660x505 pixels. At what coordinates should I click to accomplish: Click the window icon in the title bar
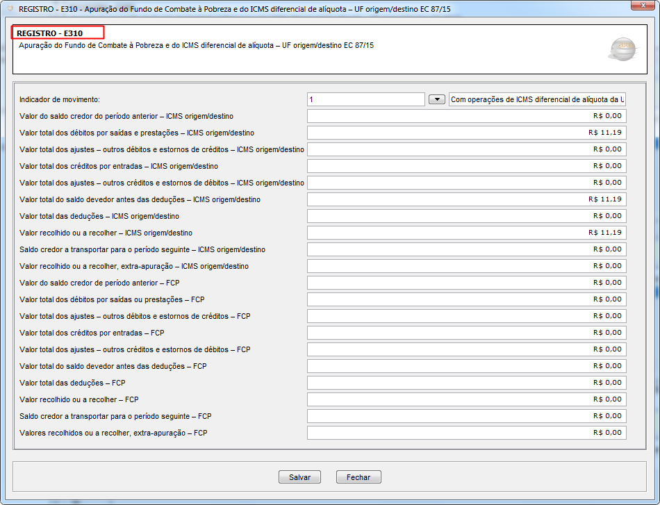point(9,7)
